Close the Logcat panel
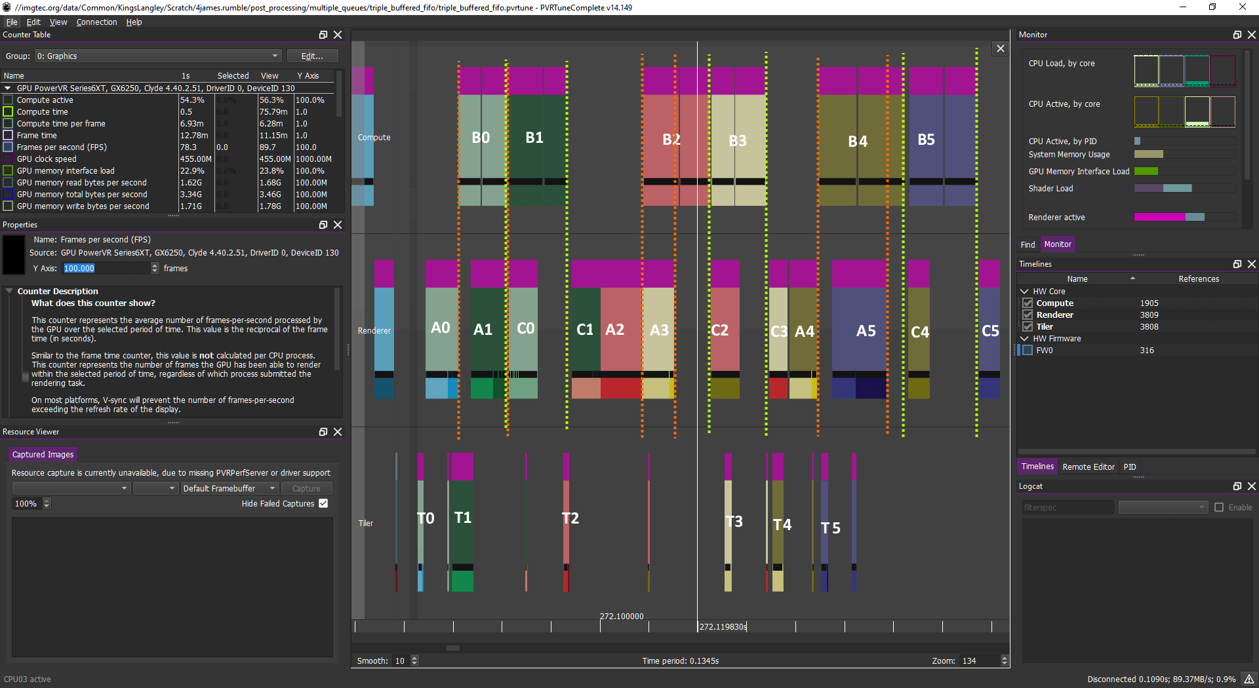This screenshot has width=1259, height=688. pos(1252,486)
